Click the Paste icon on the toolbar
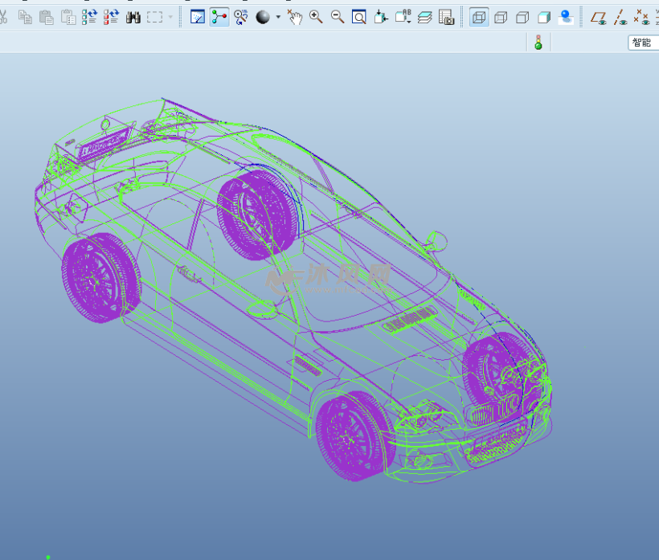The width and height of the screenshot is (659, 560). [46, 16]
